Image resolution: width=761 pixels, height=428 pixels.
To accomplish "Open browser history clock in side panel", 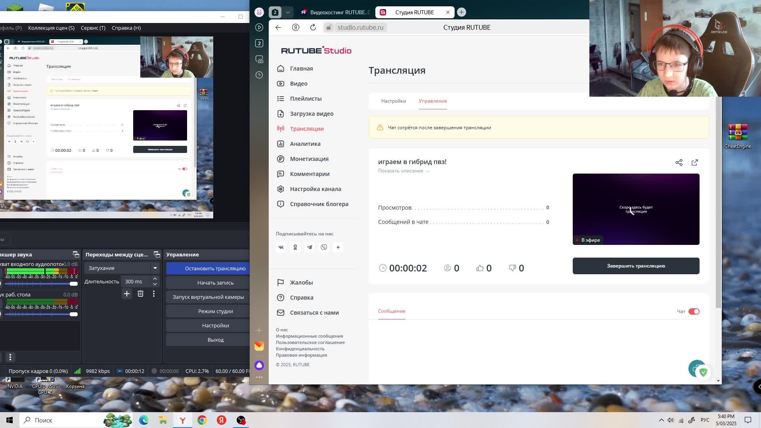I will click(x=259, y=75).
